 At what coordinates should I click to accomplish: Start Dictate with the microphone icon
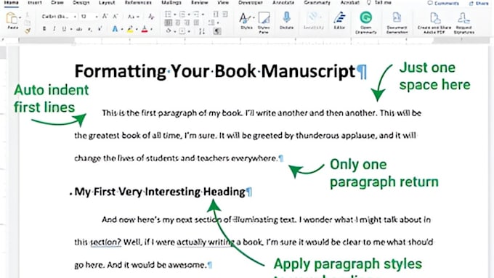tap(286, 17)
